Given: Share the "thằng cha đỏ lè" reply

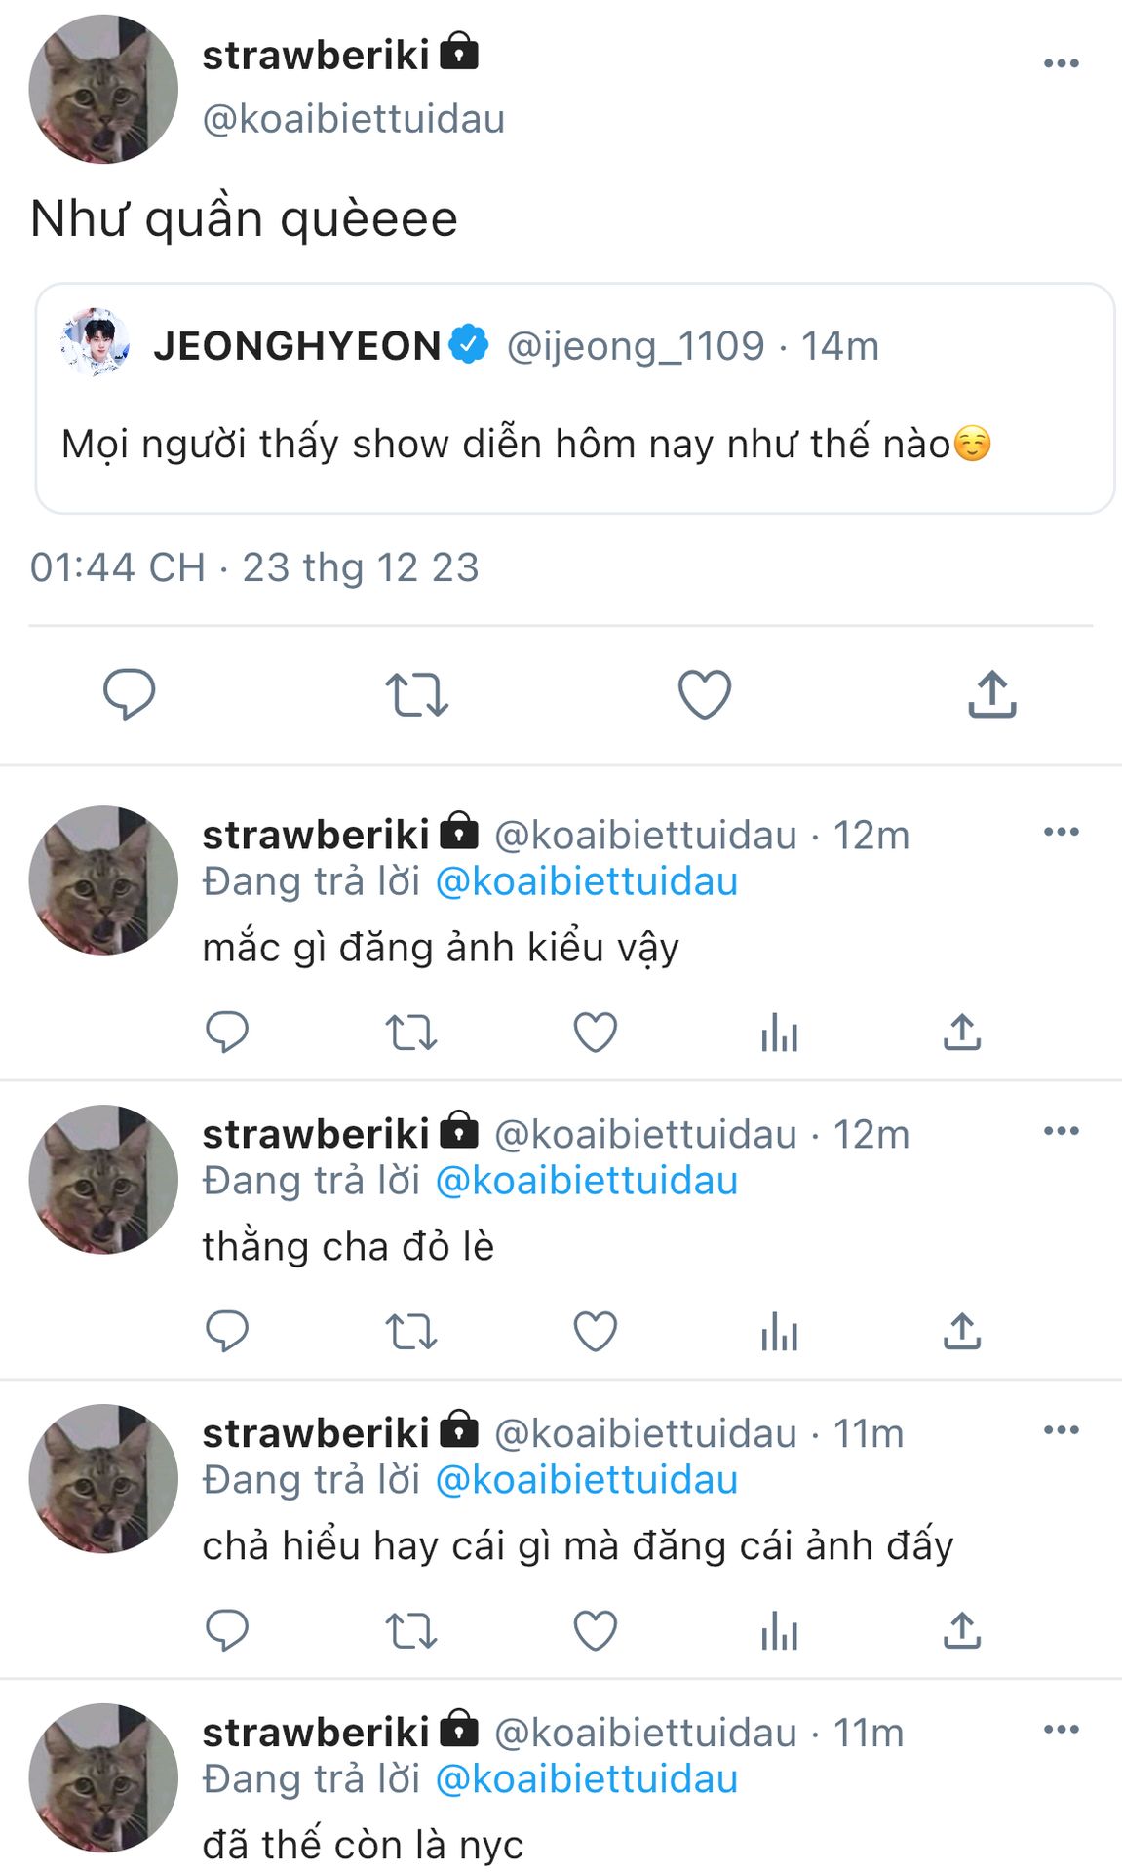Looking at the screenshot, I should click(961, 1332).
